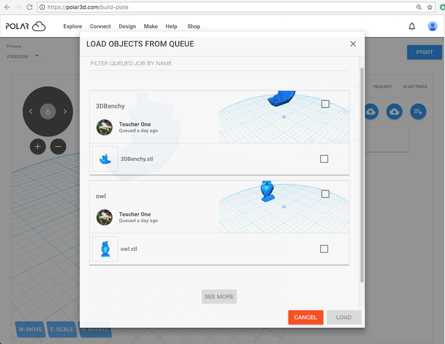The image size is (445, 344).
Task: Switch to the UI SETTINGS tab
Action: (414, 87)
